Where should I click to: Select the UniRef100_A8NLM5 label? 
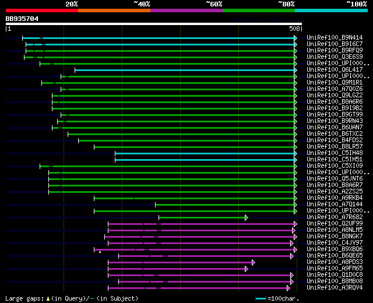pyautogui.click(x=335, y=230)
